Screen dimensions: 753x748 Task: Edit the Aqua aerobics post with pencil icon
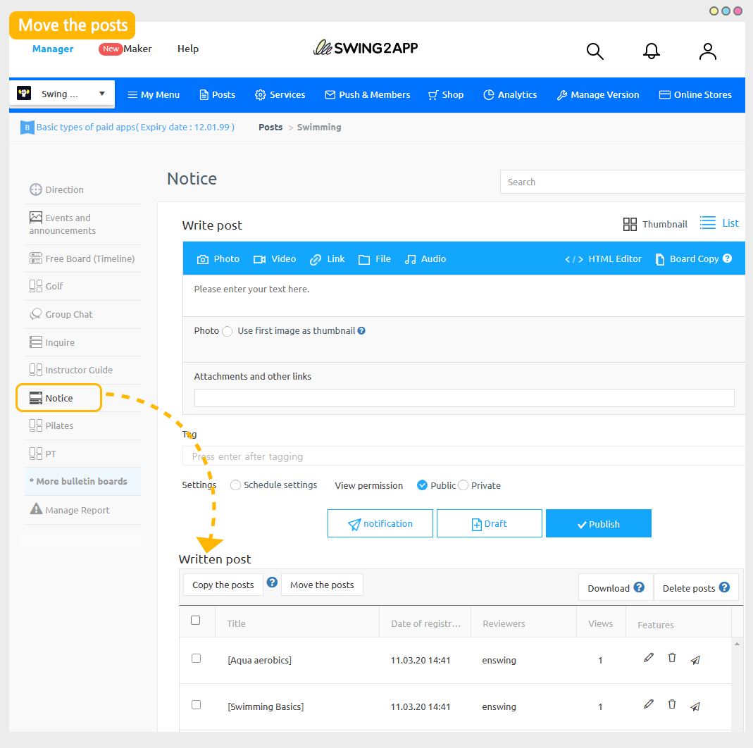tap(649, 658)
